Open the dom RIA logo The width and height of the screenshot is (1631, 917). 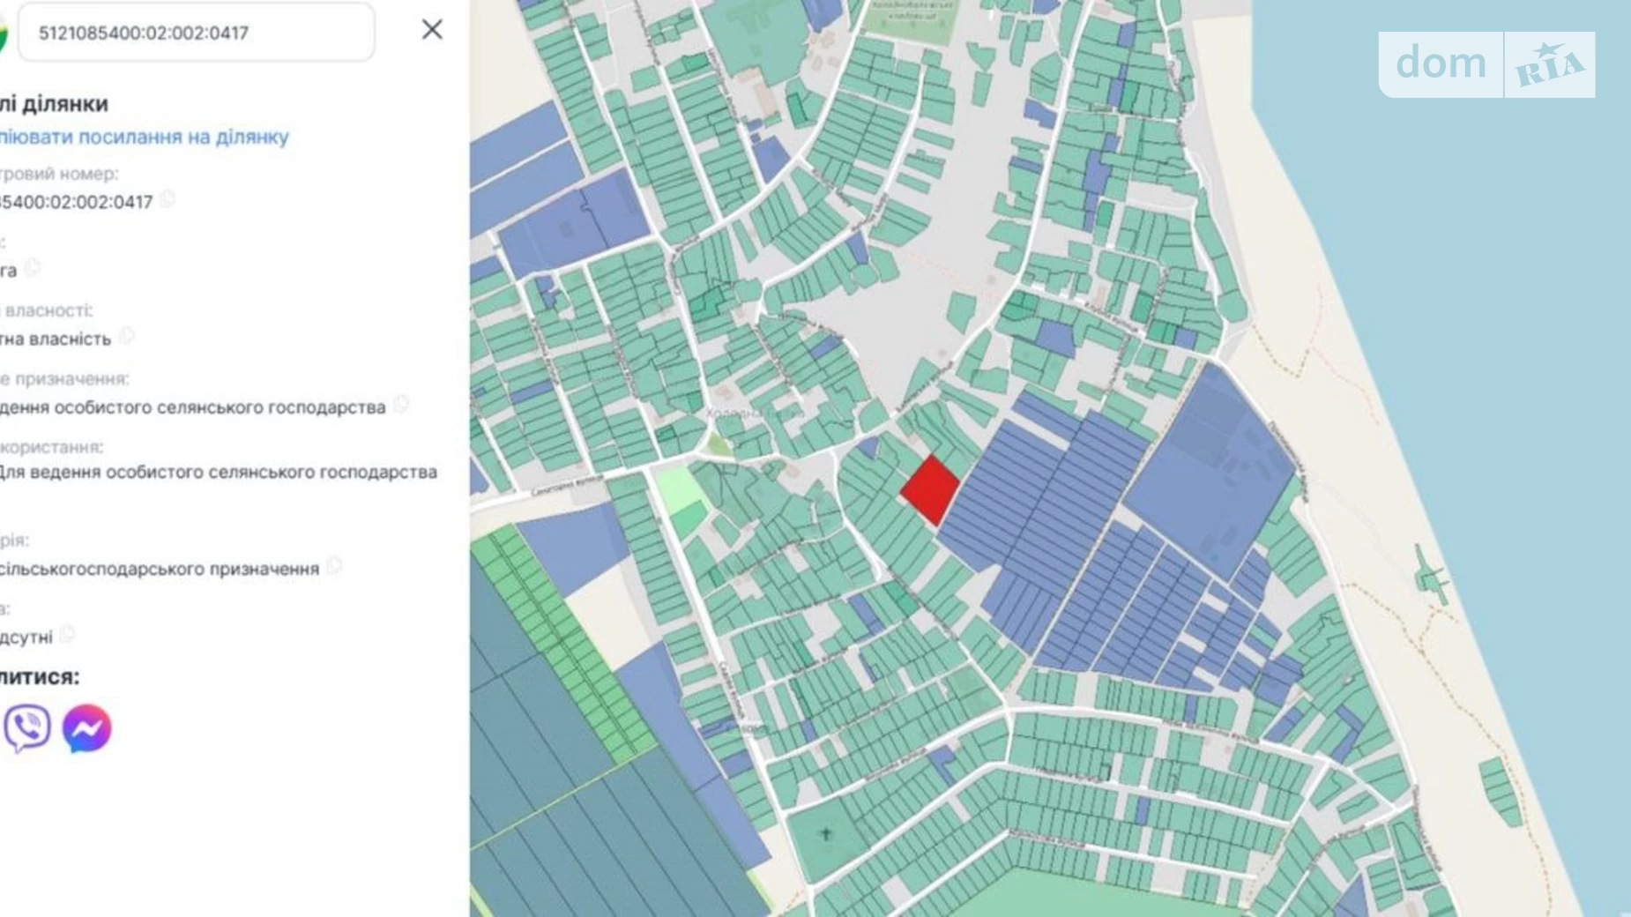tap(1486, 64)
